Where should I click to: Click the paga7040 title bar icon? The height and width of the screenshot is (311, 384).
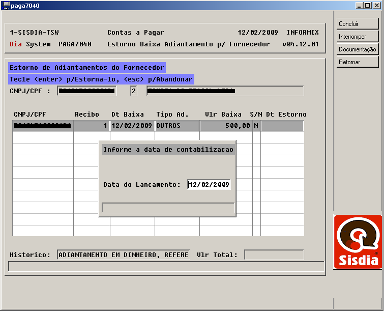[6, 6]
